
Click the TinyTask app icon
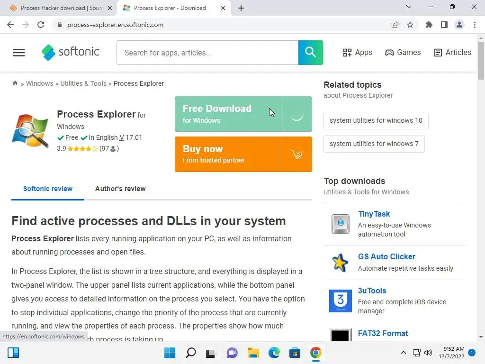click(x=340, y=224)
